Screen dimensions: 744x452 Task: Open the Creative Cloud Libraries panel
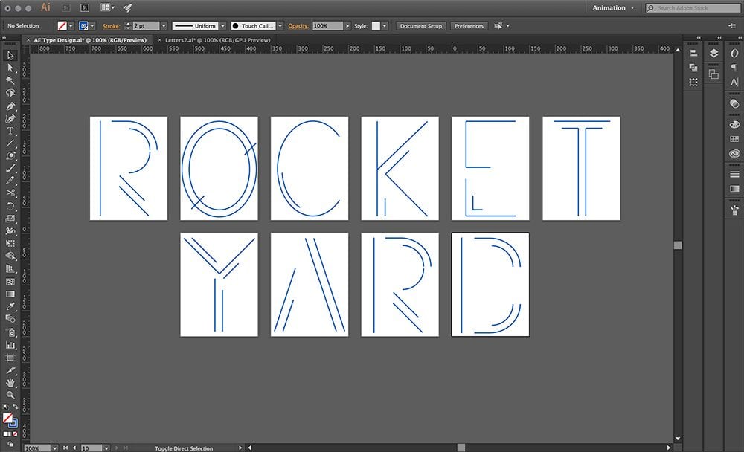click(x=734, y=153)
